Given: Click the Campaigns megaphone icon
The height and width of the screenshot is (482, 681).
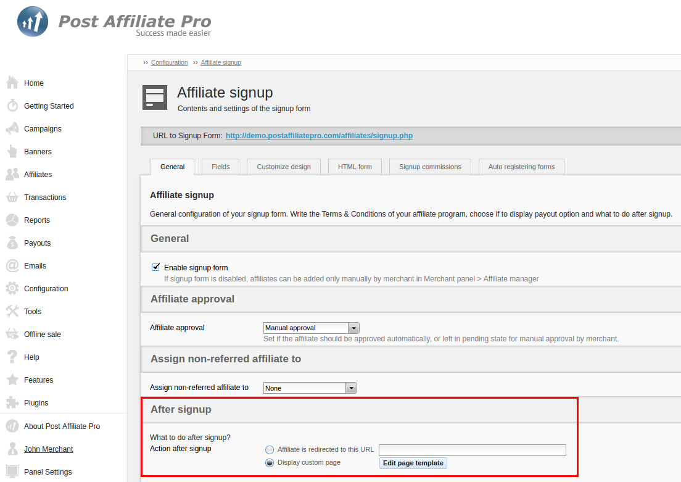Looking at the screenshot, I should (x=12, y=128).
